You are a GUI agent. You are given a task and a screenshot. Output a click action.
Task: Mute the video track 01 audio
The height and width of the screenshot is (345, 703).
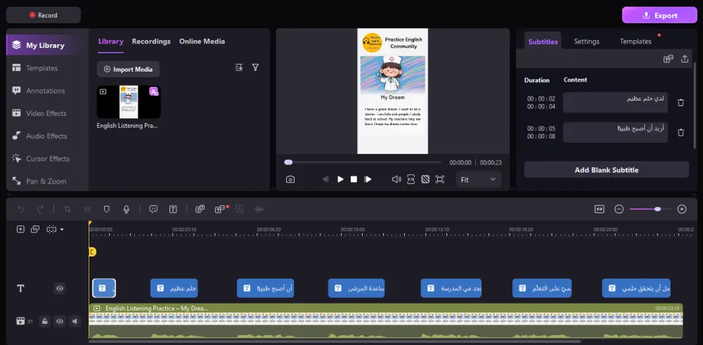(75, 321)
